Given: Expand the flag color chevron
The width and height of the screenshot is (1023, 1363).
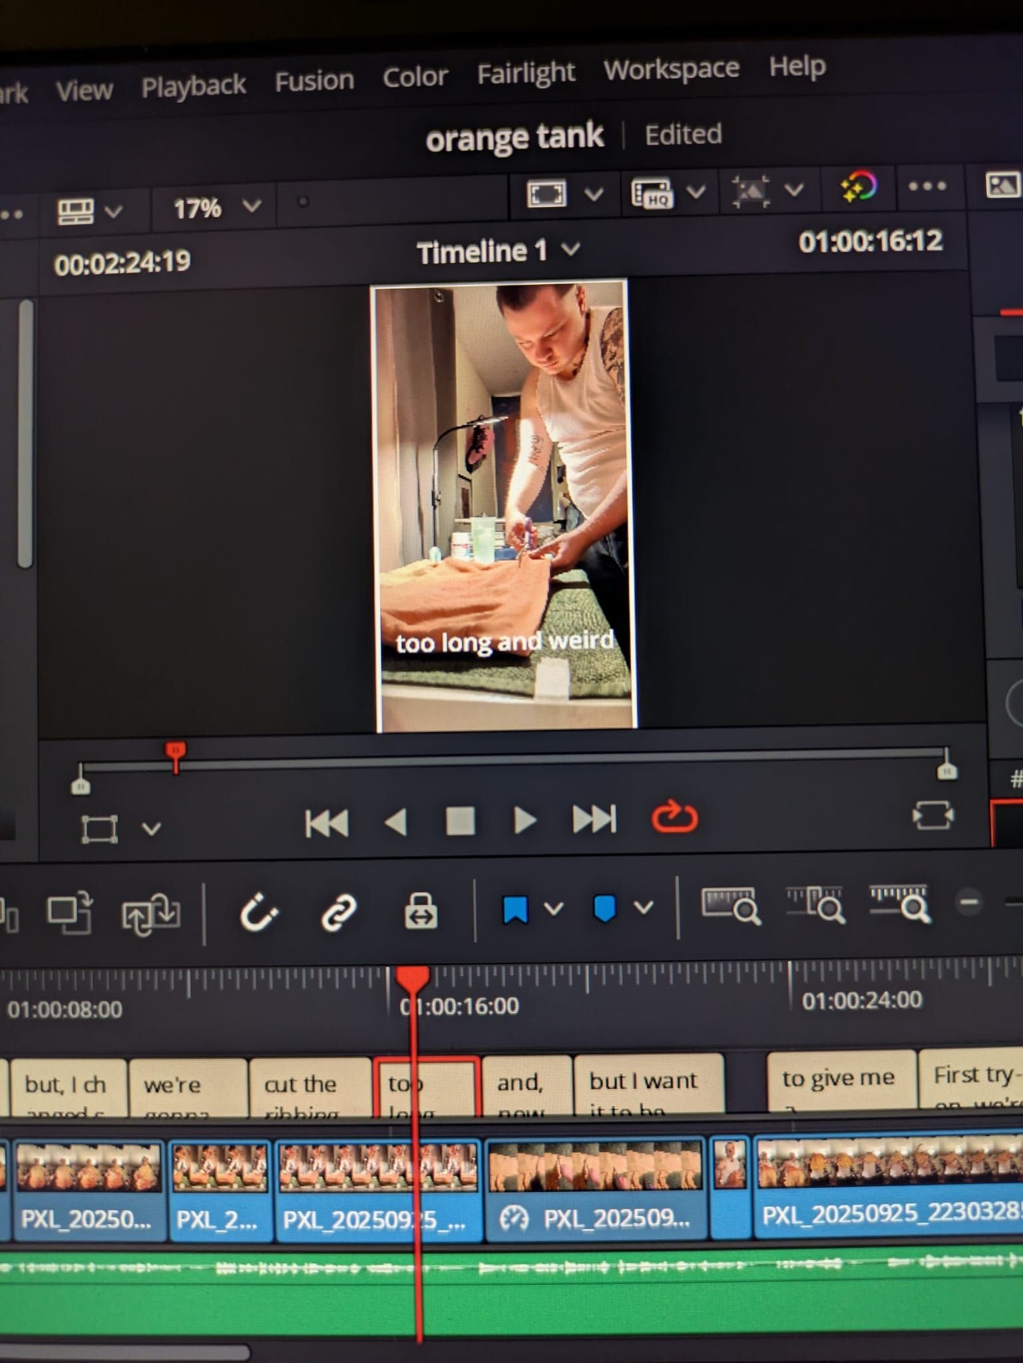Looking at the screenshot, I should (x=554, y=908).
